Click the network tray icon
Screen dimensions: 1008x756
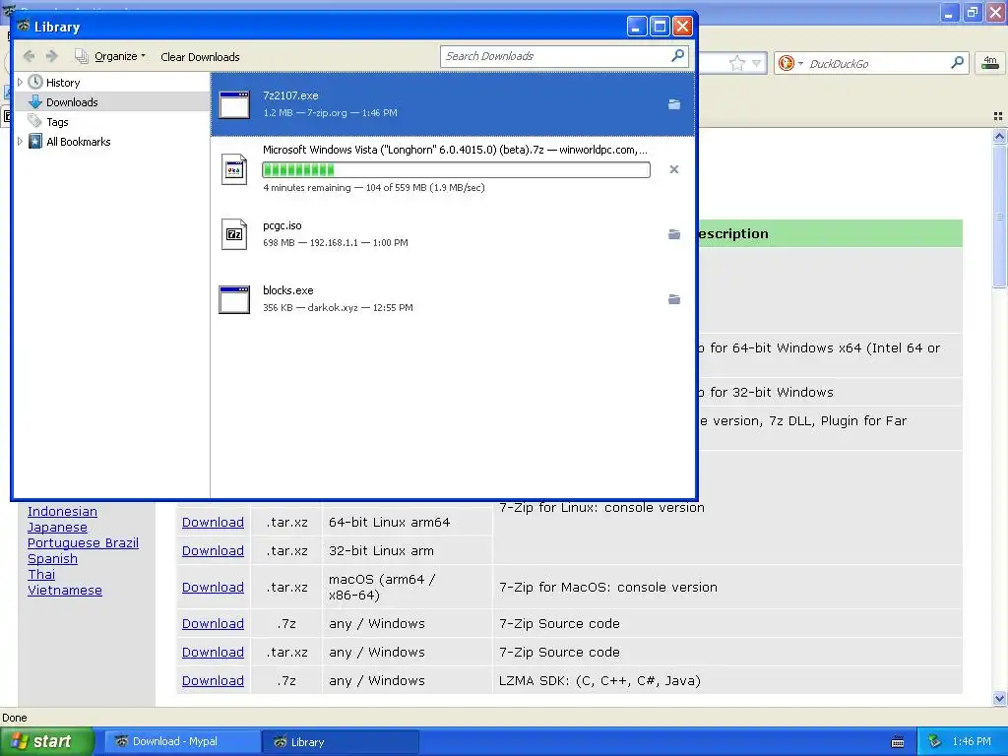coord(935,741)
